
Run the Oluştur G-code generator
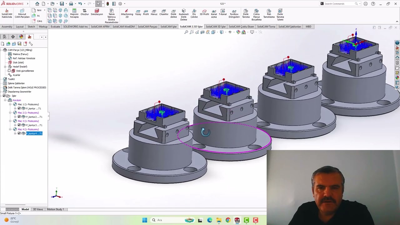(x=85, y=12)
